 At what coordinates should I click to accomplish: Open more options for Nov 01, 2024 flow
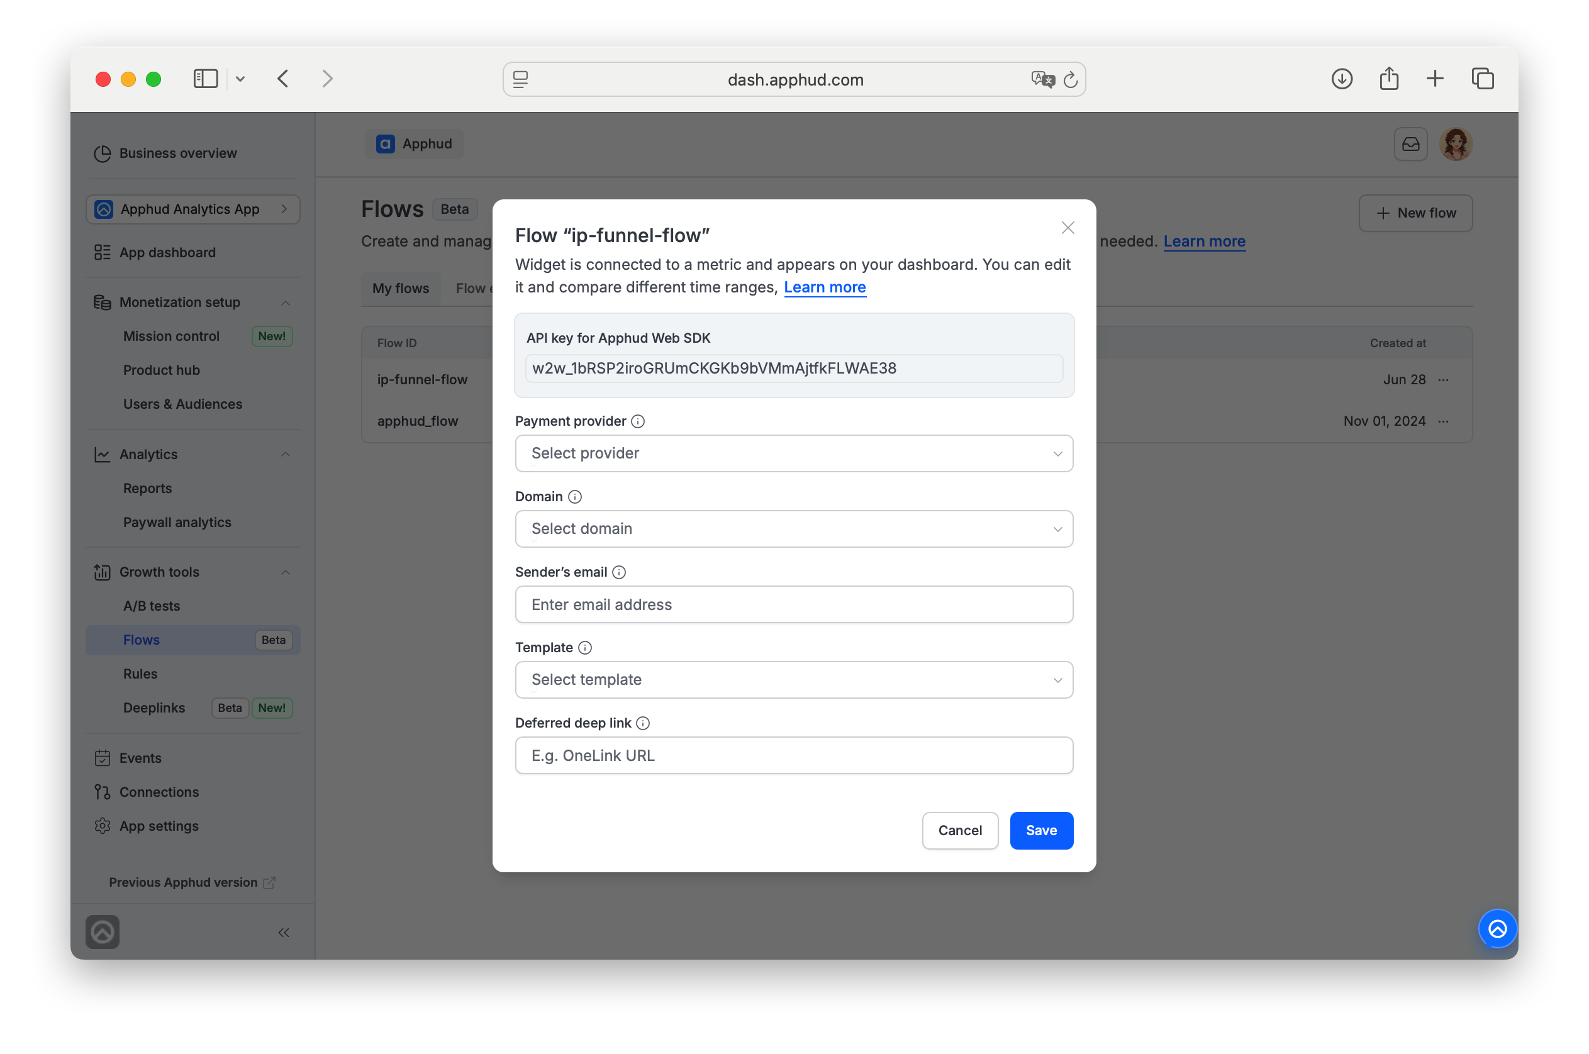[1444, 421]
